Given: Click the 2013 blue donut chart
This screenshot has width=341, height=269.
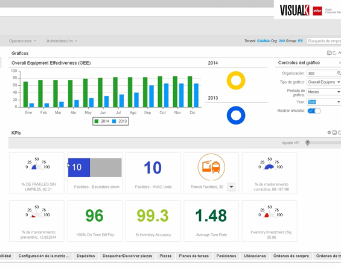Looking at the screenshot, I should pos(236,115).
